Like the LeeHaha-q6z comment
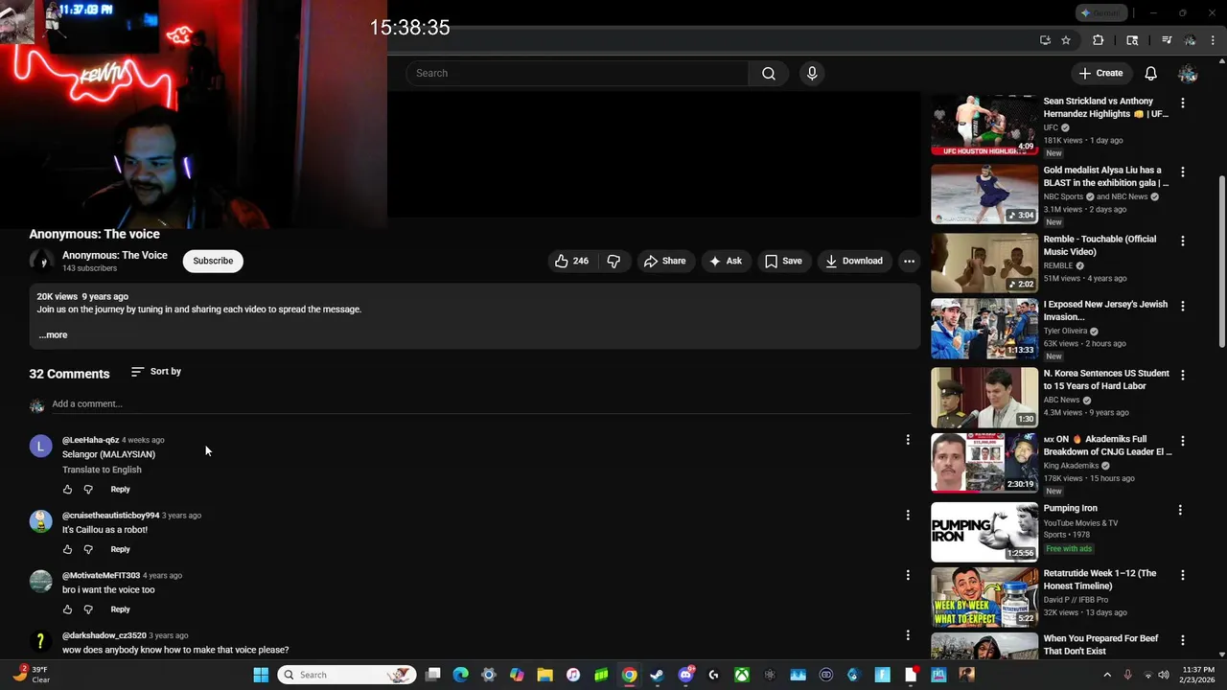 click(67, 490)
